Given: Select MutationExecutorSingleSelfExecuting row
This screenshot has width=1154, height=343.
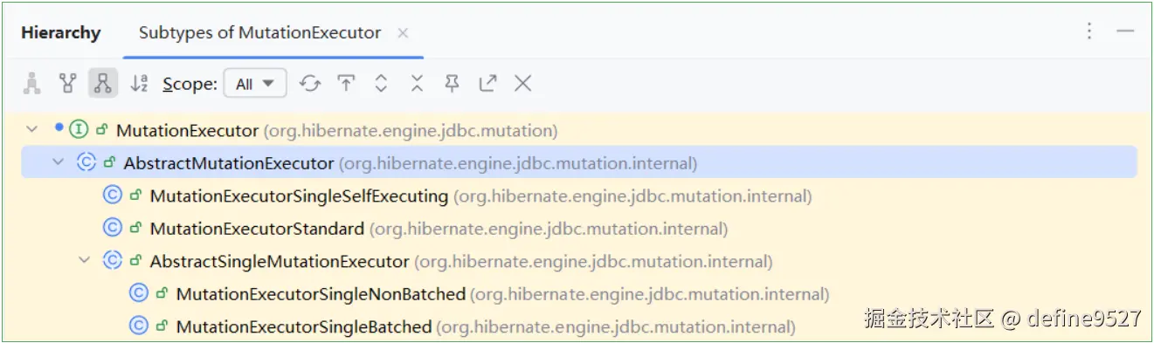Looking at the screenshot, I should pos(579,196).
